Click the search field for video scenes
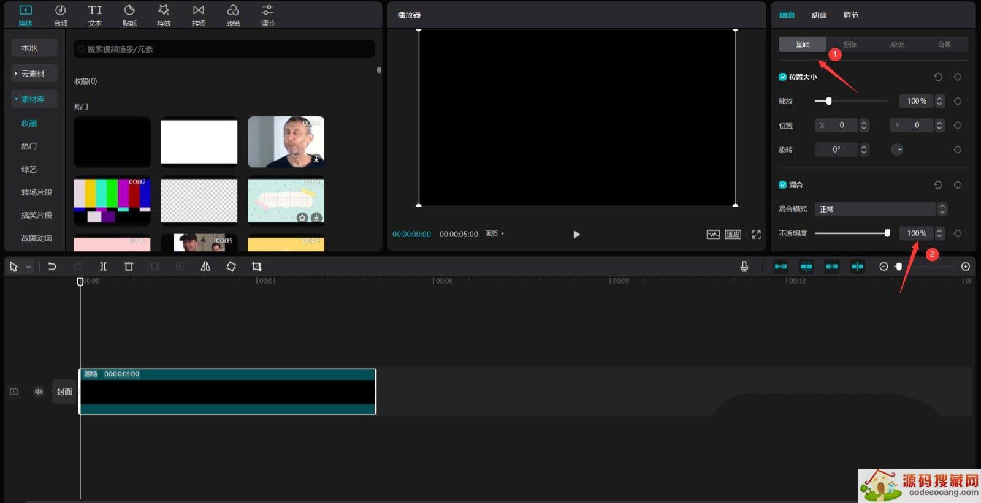The image size is (981, 503). tap(224, 50)
